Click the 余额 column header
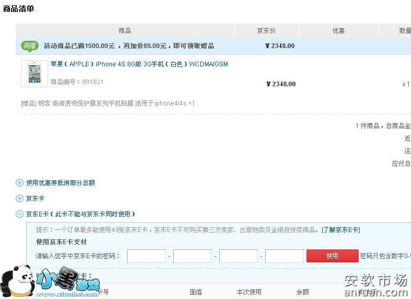The image size is (411, 299). click(302, 292)
